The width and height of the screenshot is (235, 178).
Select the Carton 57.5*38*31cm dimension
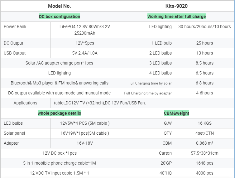pyautogui.click(x=204, y=153)
